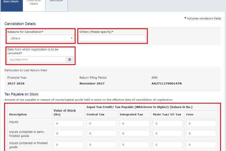
Task: Select Cess field for finished goods row
Action: pyautogui.click(x=201, y=145)
